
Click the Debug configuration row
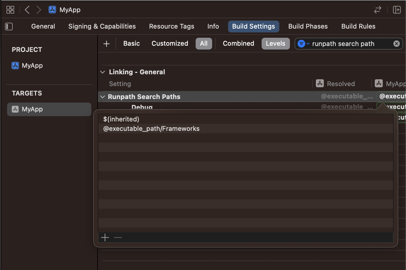(x=142, y=107)
